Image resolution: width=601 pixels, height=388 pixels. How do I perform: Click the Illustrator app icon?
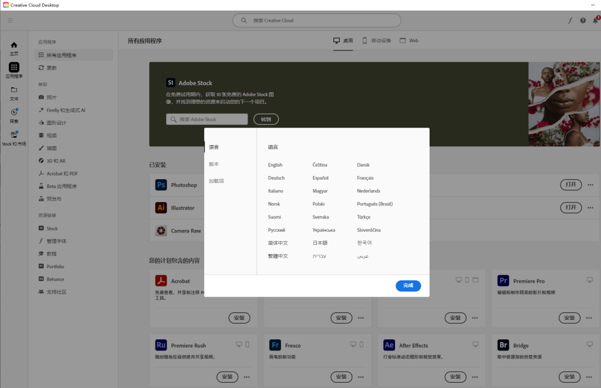(x=161, y=208)
